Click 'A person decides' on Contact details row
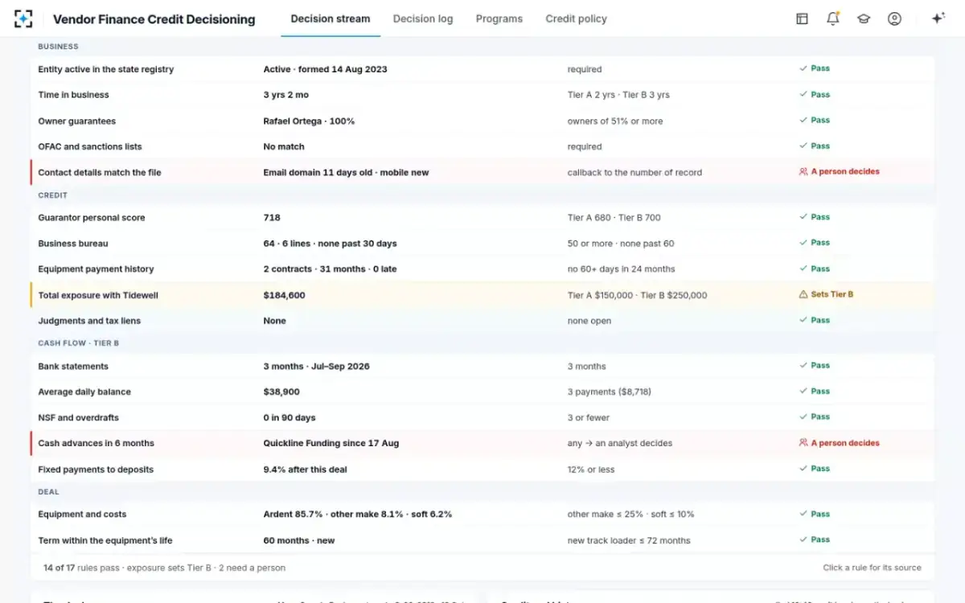The image size is (965, 603). coord(839,171)
